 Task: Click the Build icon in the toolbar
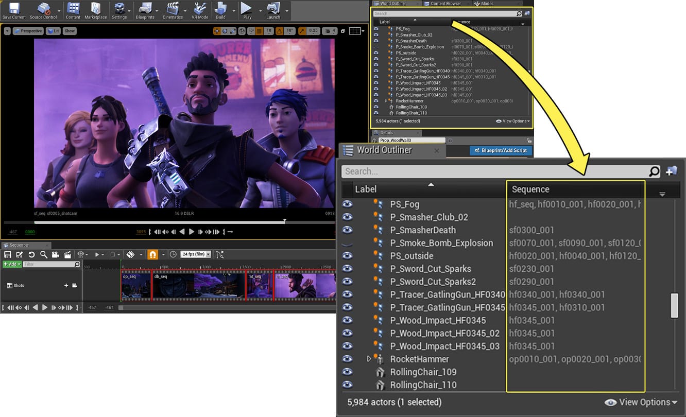(220, 9)
